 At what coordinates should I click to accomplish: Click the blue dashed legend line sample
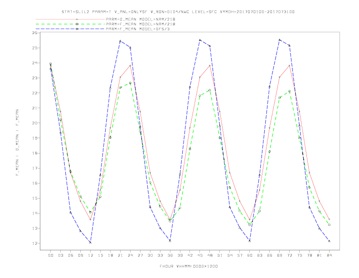click(x=70, y=29)
